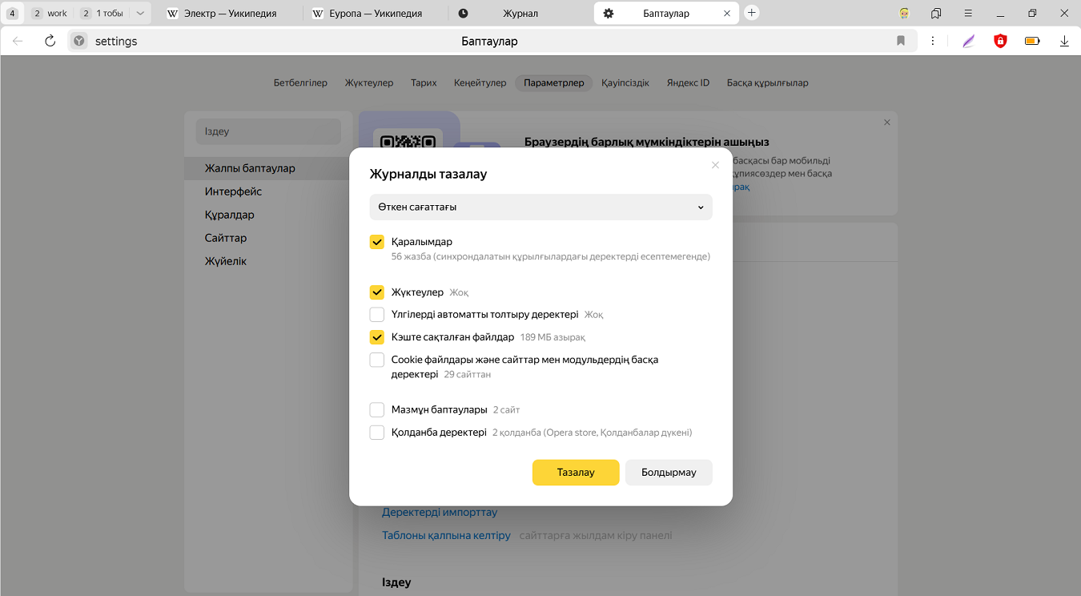This screenshot has width=1081, height=596.
Task: Open the downloads arrow icon
Action: (x=1064, y=41)
